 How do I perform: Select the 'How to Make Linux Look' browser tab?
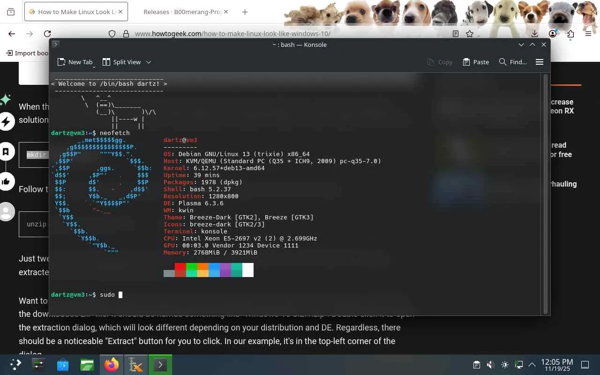pyautogui.click(x=76, y=12)
